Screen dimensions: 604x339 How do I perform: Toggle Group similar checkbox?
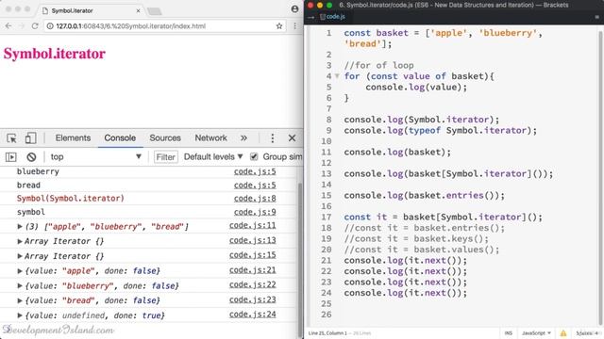click(254, 157)
